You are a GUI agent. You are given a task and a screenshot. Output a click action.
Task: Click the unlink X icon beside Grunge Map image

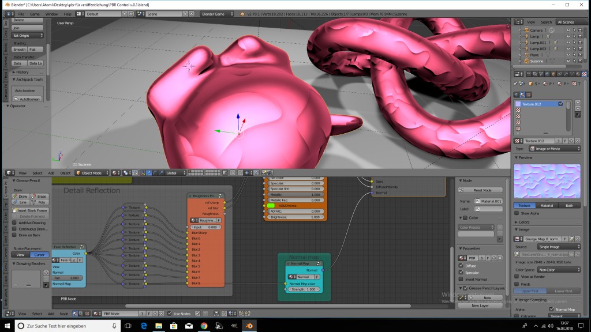point(578,239)
